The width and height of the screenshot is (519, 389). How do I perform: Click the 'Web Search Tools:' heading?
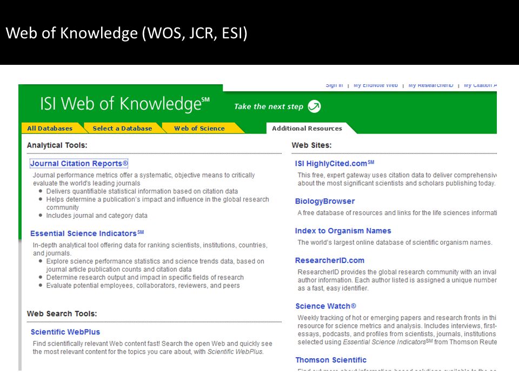62,313
